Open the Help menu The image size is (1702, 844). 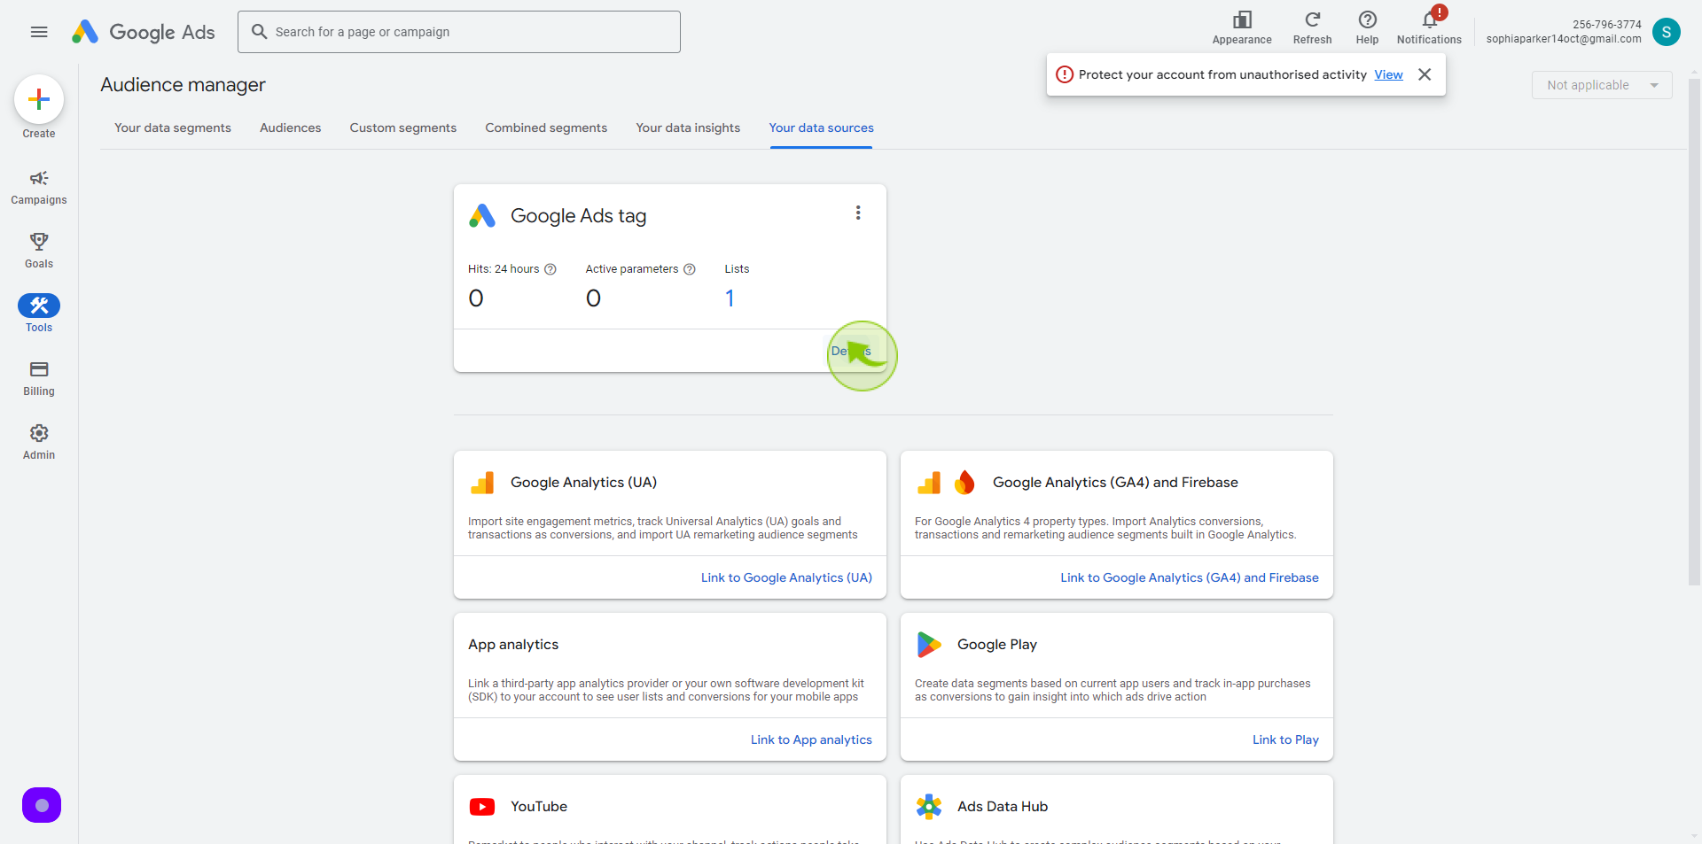tap(1367, 27)
